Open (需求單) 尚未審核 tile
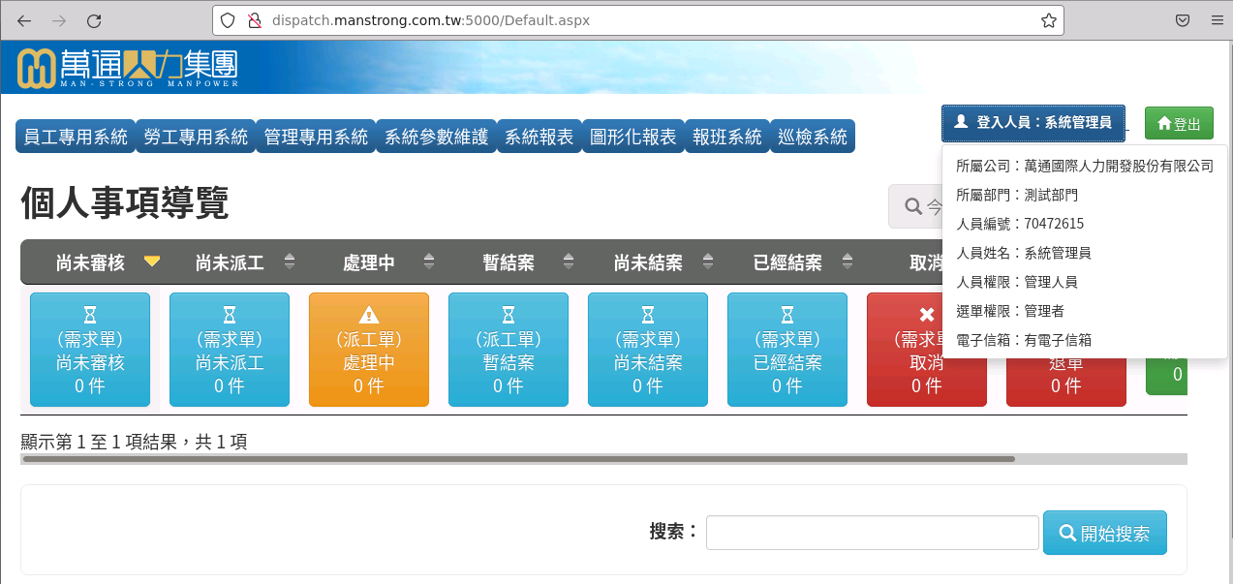Screen dimensions: 1233x584 (90, 350)
